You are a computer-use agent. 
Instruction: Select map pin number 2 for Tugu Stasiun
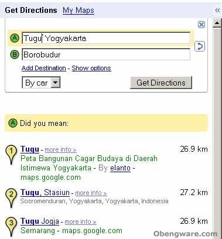[x=11, y=198]
